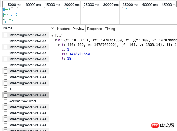Switch to the Response tab

coord(94,29)
